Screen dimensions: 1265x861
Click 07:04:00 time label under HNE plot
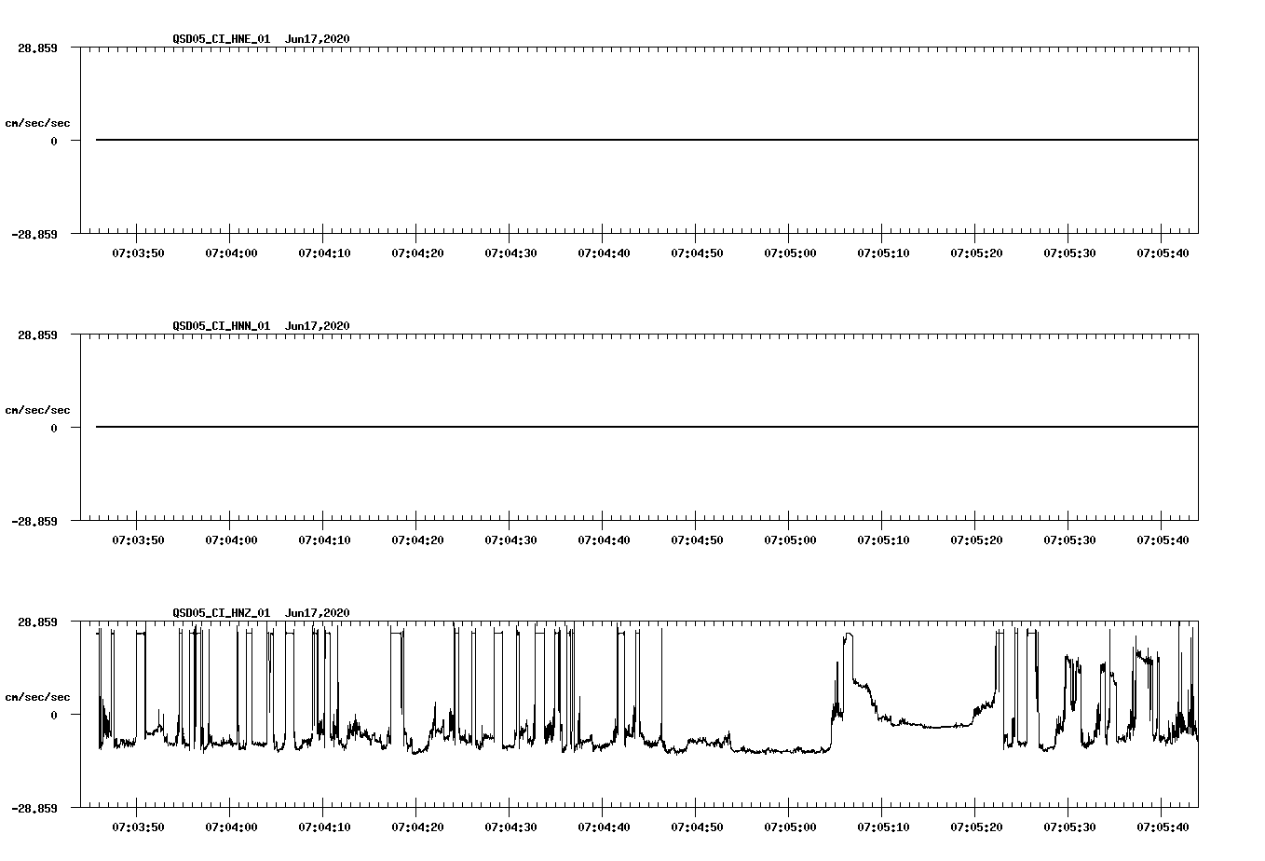tap(231, 253)
